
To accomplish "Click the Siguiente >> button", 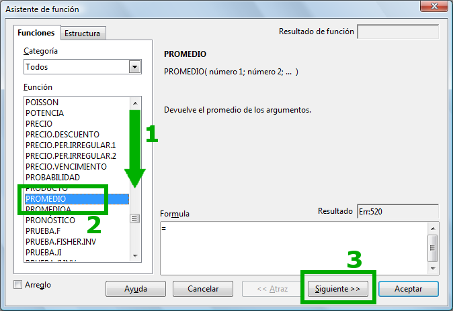I will tap(337, 289).
